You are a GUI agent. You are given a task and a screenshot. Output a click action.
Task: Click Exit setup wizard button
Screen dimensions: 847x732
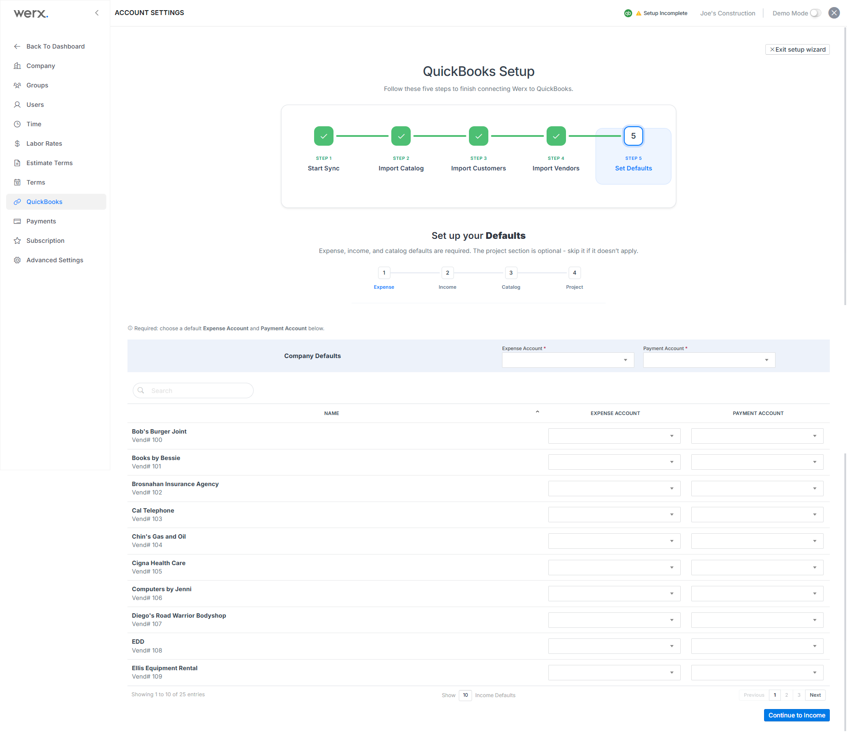coord(798,49)
